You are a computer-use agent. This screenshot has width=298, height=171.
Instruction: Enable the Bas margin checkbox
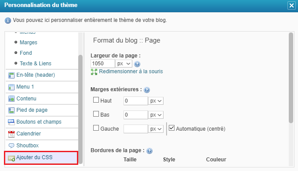pyautogui.click(x=96, y=114)
